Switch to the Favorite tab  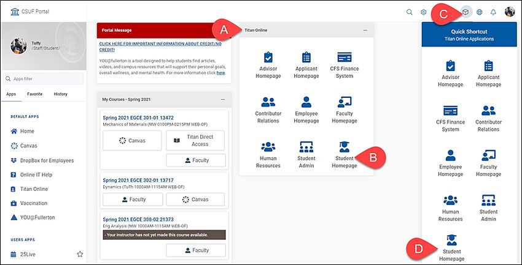pyautogui.click(x=34, y=94)
